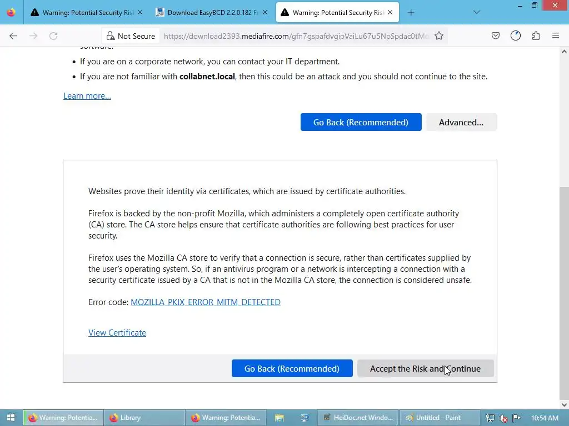
Task: Open File Explorer from the taskbar
Action: pos(279,418)
